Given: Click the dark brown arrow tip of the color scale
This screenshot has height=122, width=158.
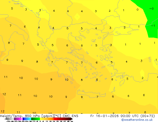Looking at the screenshot, I should (72, 119).
